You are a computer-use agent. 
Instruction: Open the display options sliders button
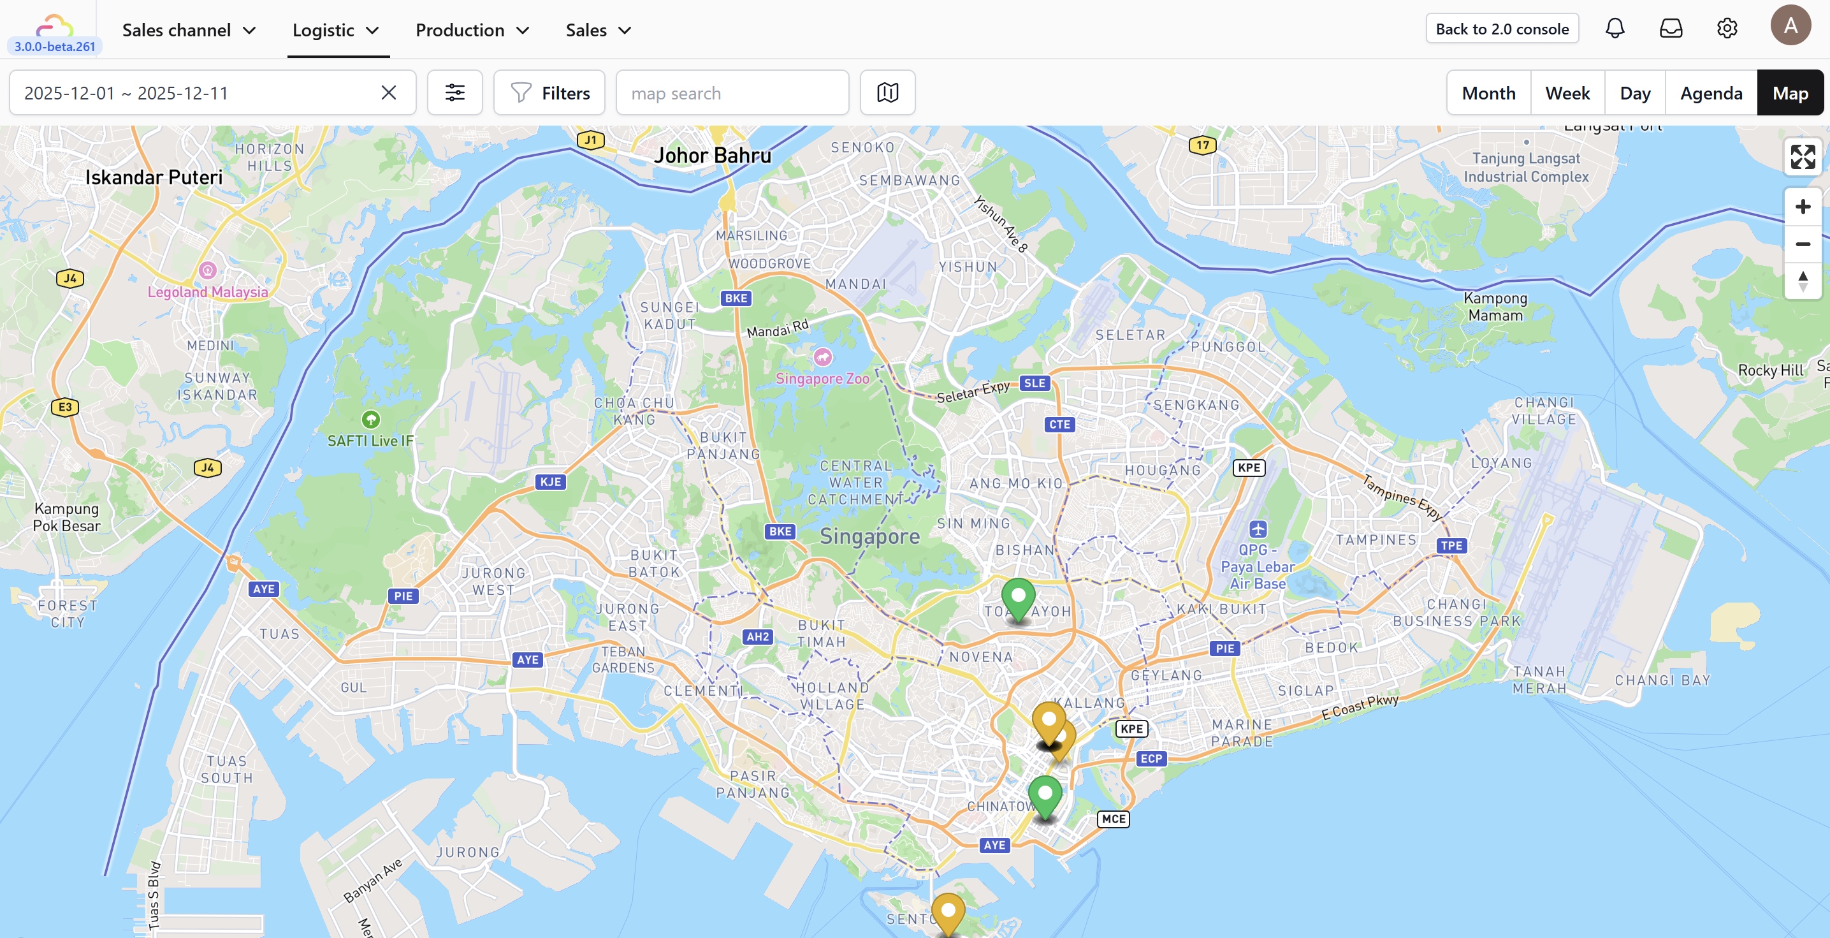(454, 92)
